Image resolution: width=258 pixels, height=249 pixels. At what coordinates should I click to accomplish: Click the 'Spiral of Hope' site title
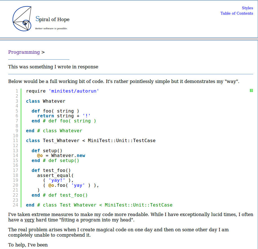tap(52, 19)
